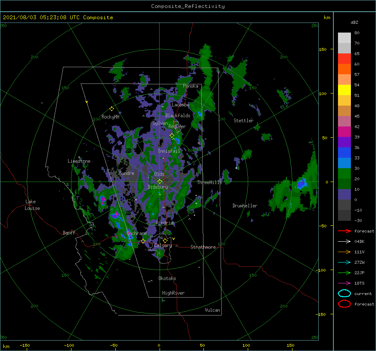Click the Banff label
This screenshot has width=376, height=351.
pyautogui.click(x=69, y=233)
